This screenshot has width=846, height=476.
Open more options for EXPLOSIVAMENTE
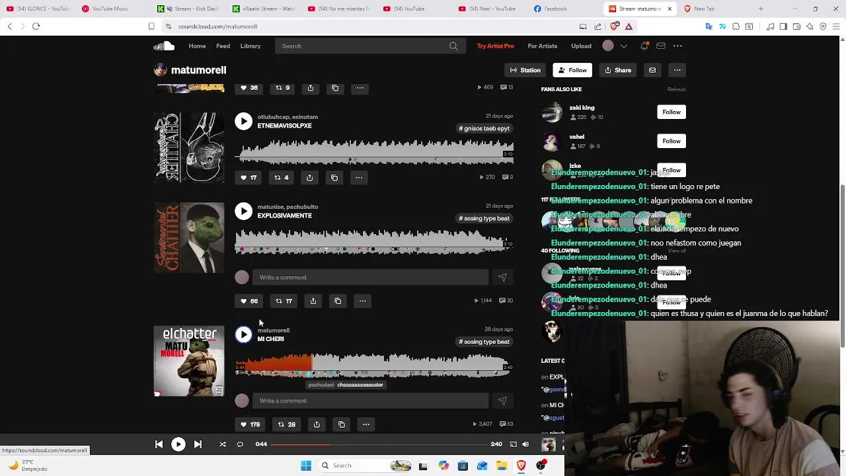click(362, 301)
